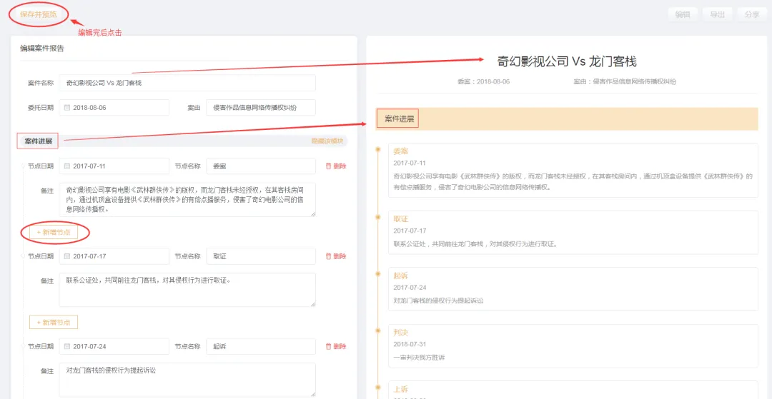Click the 案件名称 input field
772x399 pixels.
click(x=187, y=83)
